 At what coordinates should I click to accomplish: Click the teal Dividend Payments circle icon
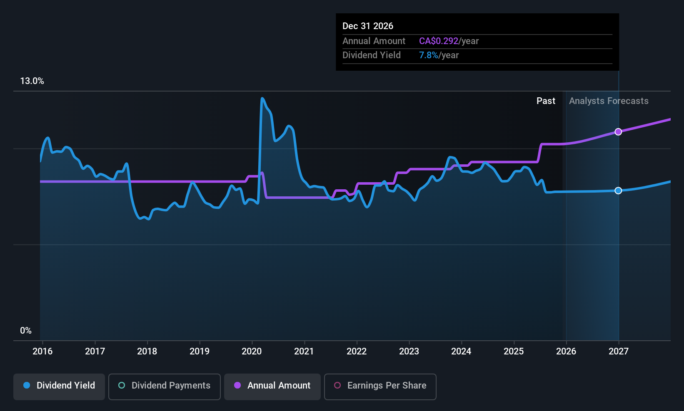(x=121, y=386)
